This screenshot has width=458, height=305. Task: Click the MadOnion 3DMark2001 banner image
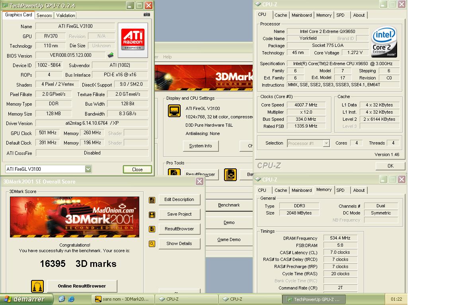(74, 217)
